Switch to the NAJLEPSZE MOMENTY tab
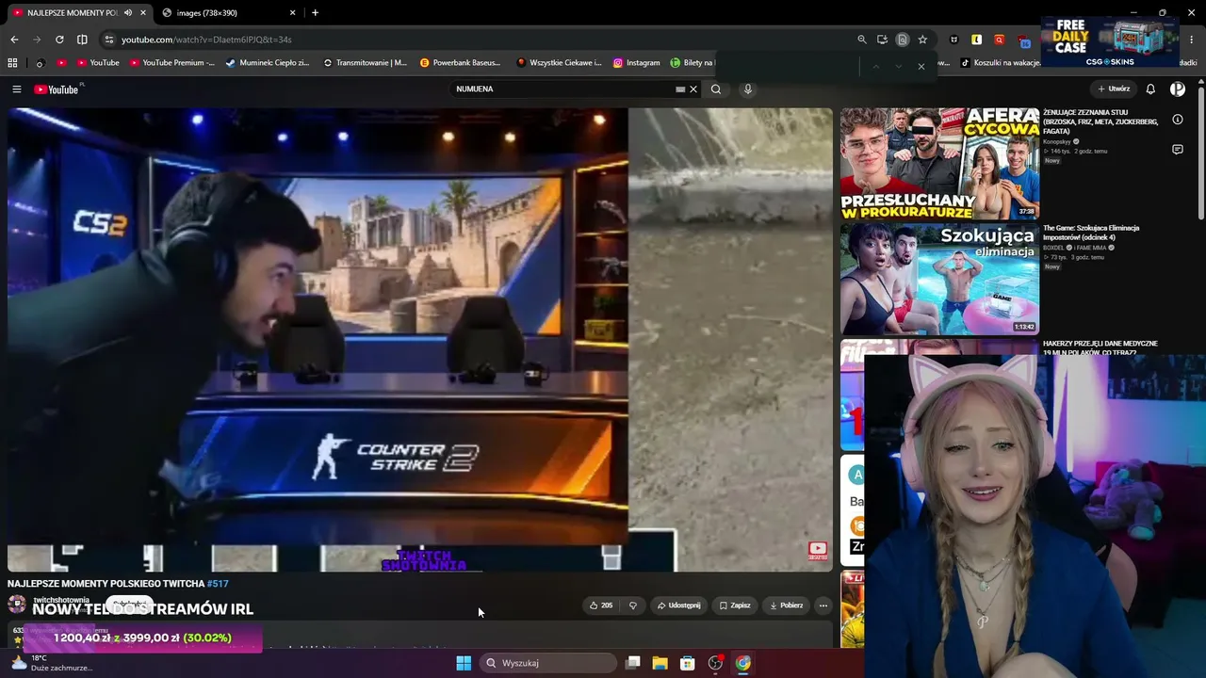The image size is (1206, 678). click(x=75, y=13)
